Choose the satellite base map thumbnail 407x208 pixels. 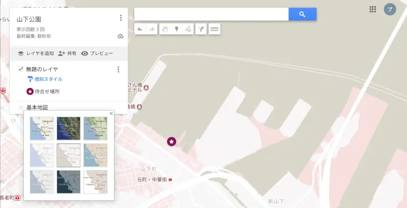click(69, 128)
